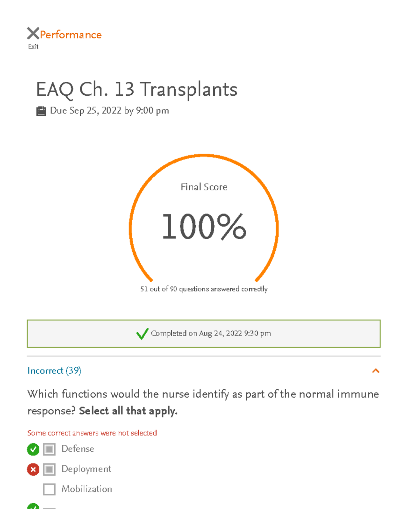Screen dimensions: 407x527
Task: Click the Completed on Aug 24 banner
Action: point(203,334)
